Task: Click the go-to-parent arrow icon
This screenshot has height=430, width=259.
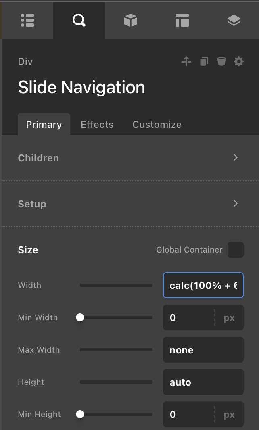Action: [x=186, y=62]
